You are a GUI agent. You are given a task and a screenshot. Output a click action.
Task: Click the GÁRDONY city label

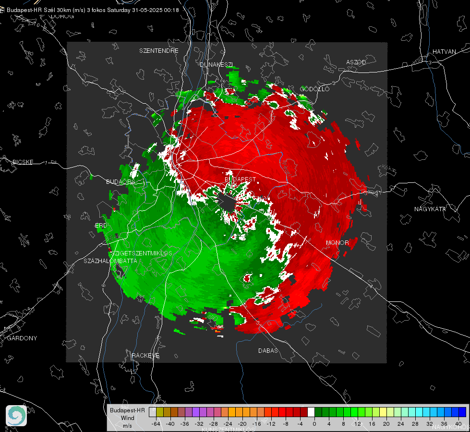pyautogui.click(x=22, y=338)
